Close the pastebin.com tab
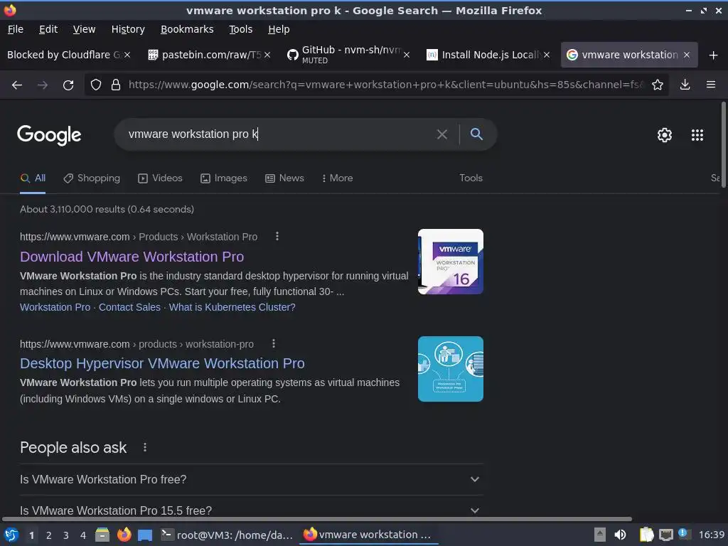Viewport: 728px width, 546px height. pos(267,55)
